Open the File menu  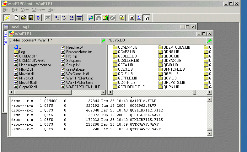click(6, 10)
